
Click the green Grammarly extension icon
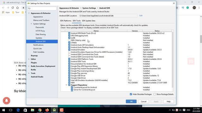click(x=188, y=8)
